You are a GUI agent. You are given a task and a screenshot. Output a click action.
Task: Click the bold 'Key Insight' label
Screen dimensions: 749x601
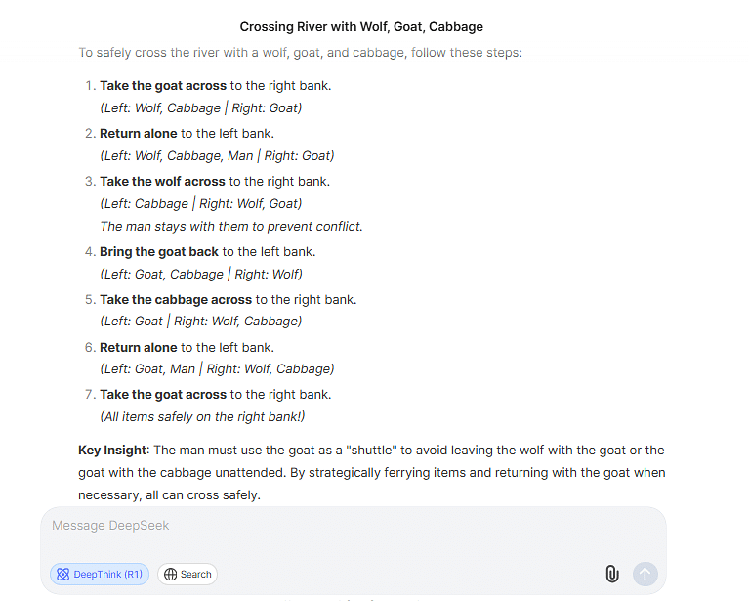click(x=112, y=450)
